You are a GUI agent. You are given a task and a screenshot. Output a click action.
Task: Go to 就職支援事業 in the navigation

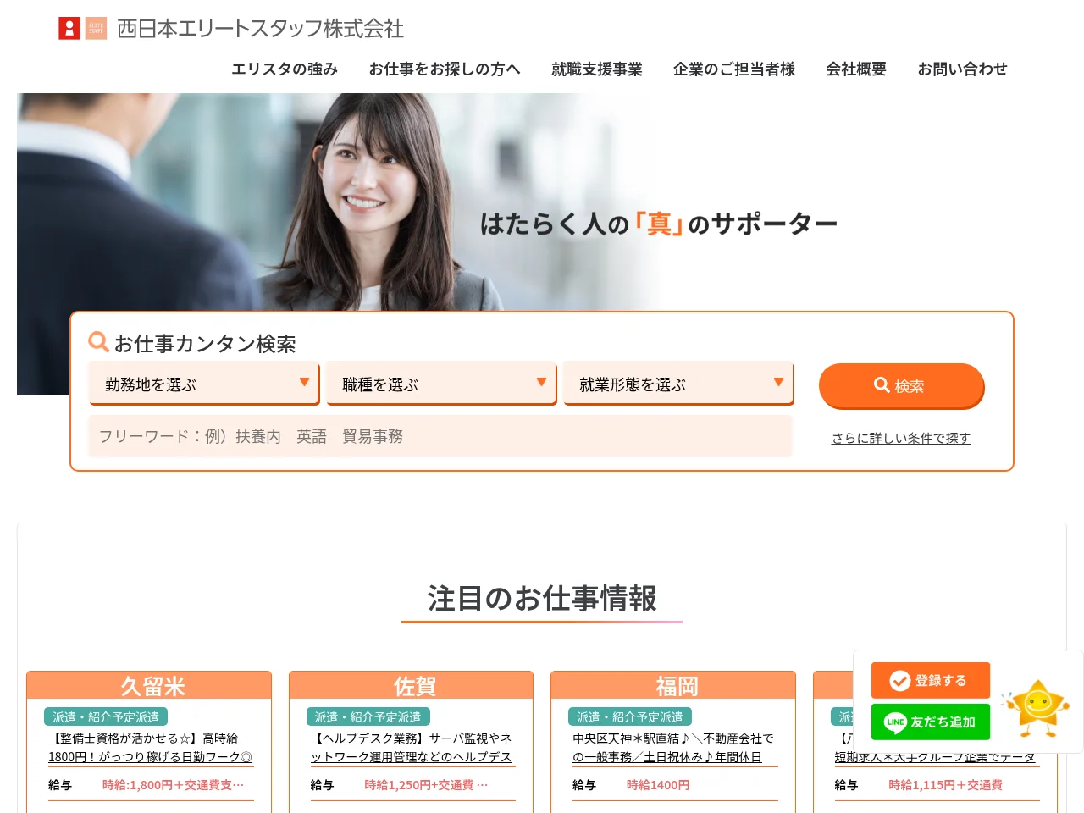597,69
